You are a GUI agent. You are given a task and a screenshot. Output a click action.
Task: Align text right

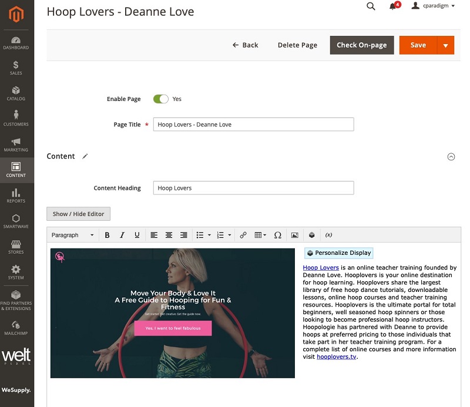point(184,235)
